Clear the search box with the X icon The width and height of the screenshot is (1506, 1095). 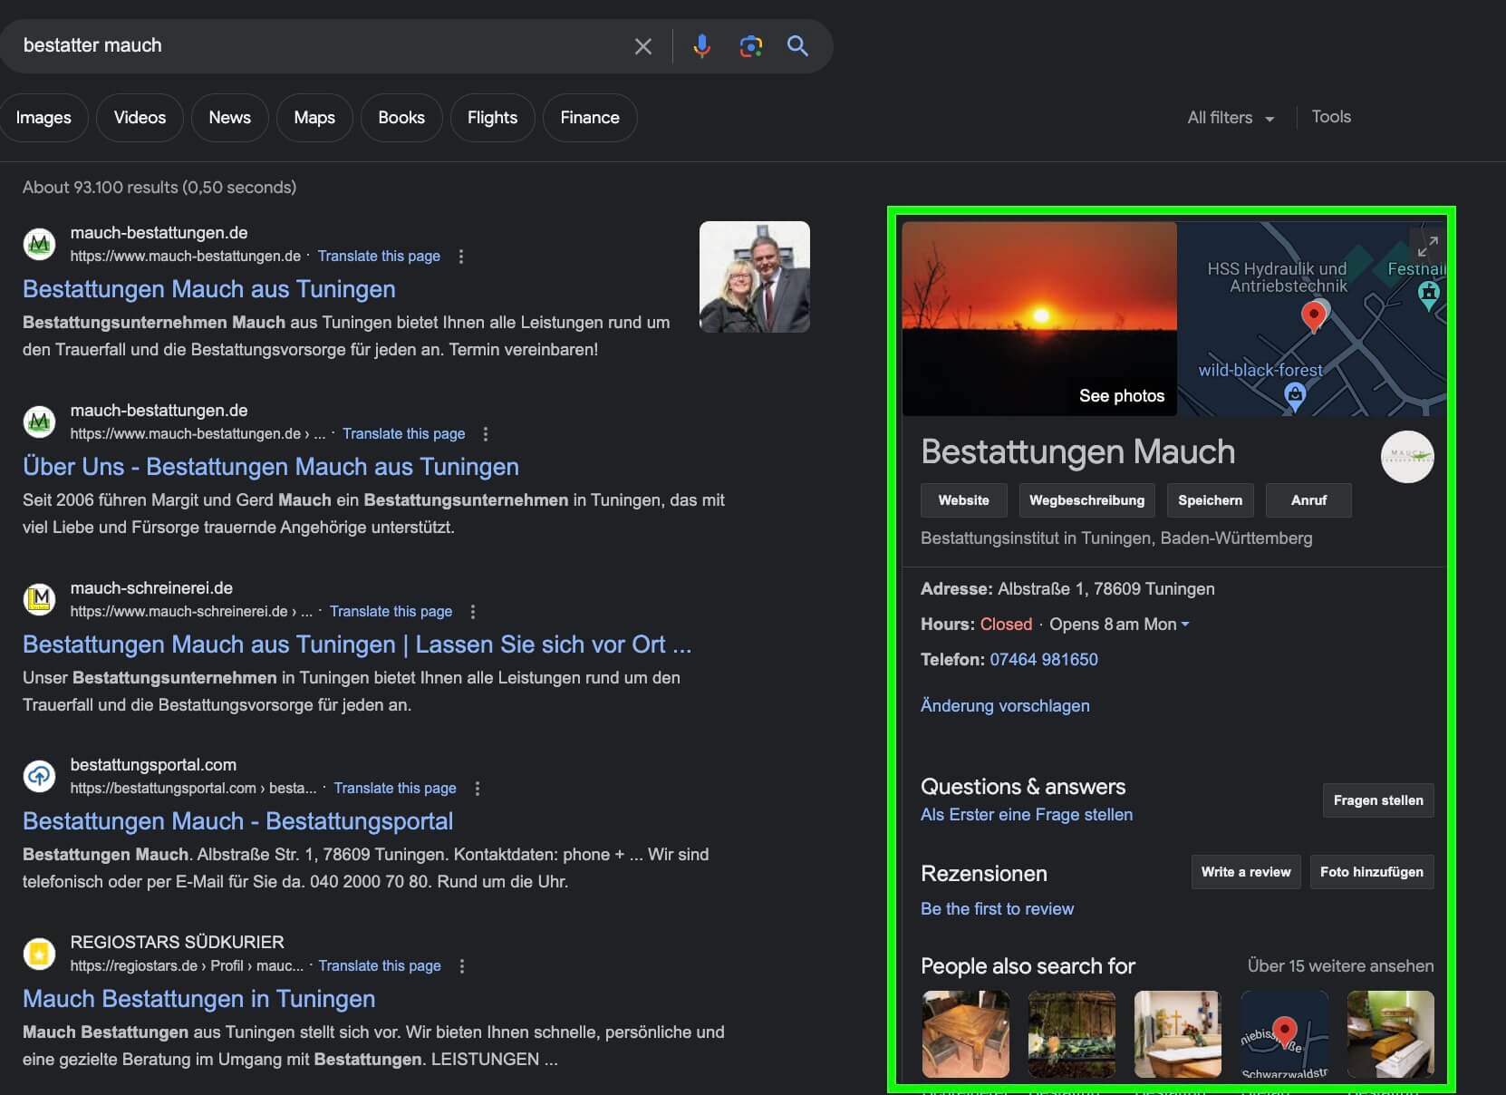click(x=642, y=46)
